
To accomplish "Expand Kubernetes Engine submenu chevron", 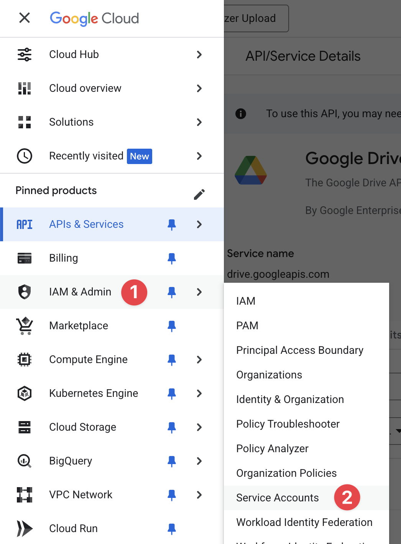I will click(x=199, y=393).
